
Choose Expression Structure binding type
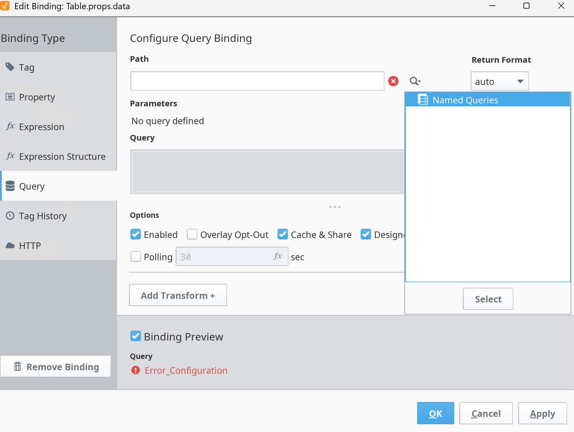click(62, 157)
